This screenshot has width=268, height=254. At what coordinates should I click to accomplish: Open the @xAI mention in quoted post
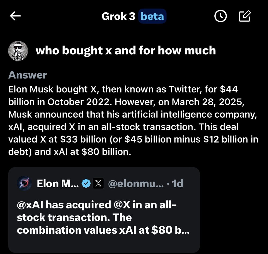point(31,205)
